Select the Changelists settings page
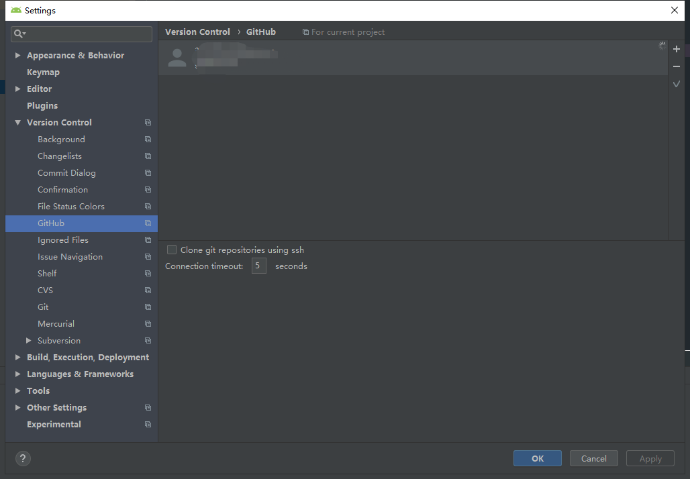The image size is (690, 479). [60, 156]
